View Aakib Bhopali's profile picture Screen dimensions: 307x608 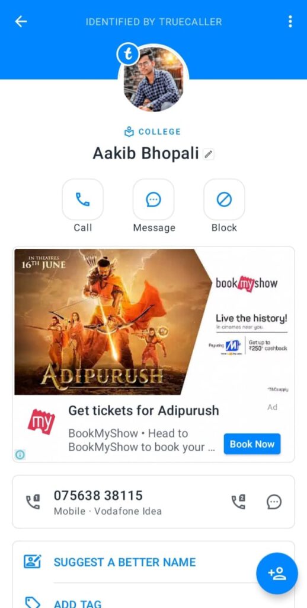(153, 80)
